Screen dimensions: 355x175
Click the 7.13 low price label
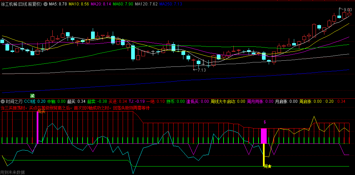(201, 70)
